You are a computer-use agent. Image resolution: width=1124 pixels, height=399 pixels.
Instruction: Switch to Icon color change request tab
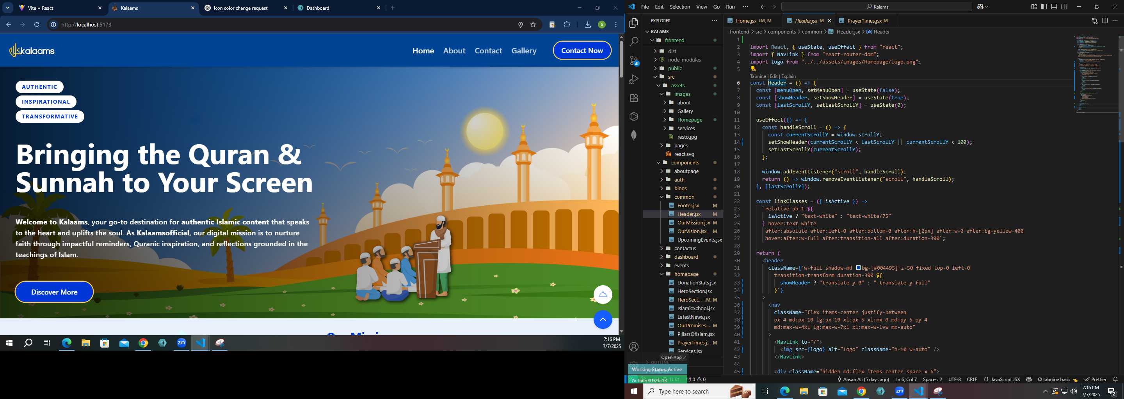(x=245, y=8)
